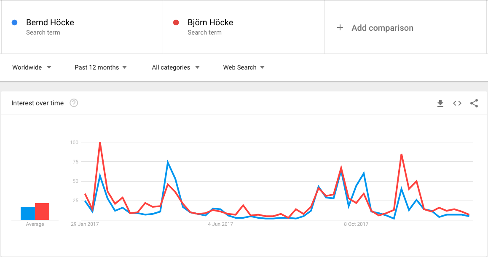
Task: Open the Web Search type dropdown
Action: point(244,67)
